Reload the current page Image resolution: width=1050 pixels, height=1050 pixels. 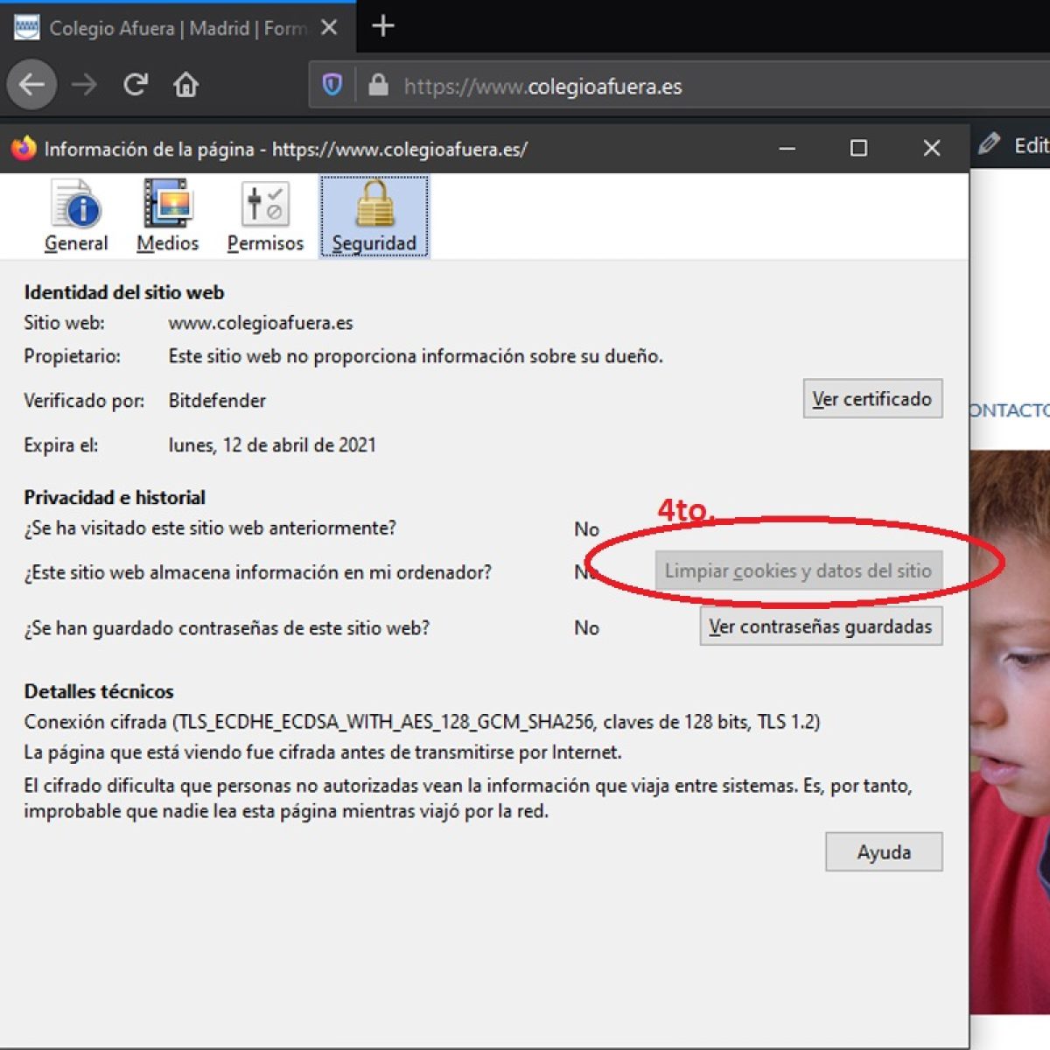coord(135,85)
